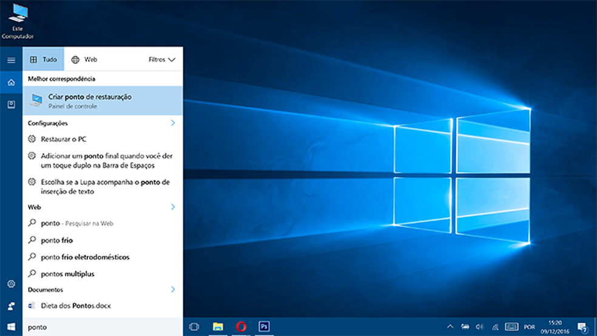Open the Feedback icon in search sidebar
597x336 pixels.
[x=11, y=306]
